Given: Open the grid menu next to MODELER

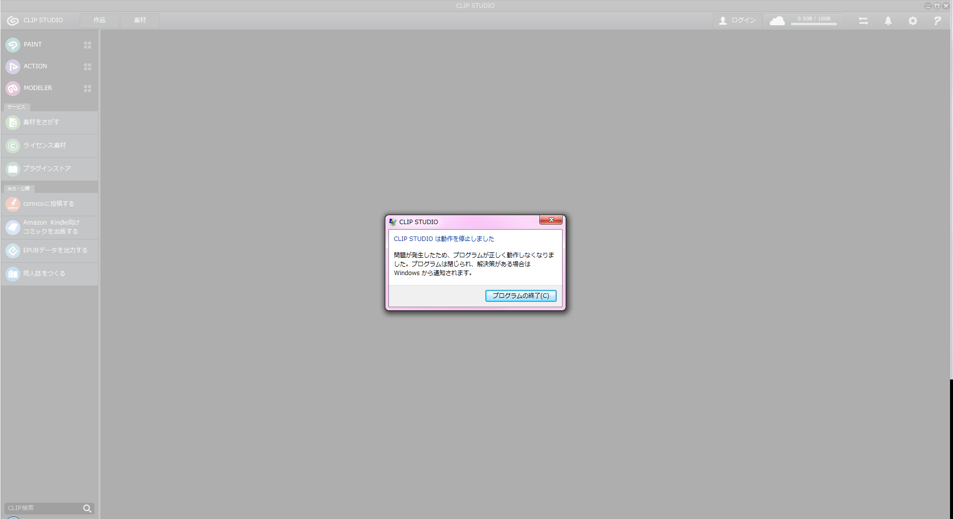Looking at the screenshot, I should pos(88,89).
